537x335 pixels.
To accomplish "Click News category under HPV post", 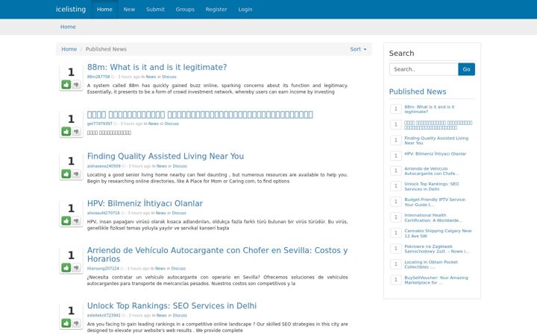I will 160,213.
